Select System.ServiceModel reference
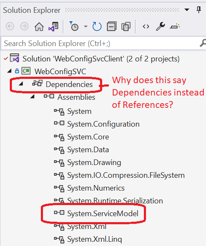Screen dimensions: 206x246 click(x=103, y=214)
